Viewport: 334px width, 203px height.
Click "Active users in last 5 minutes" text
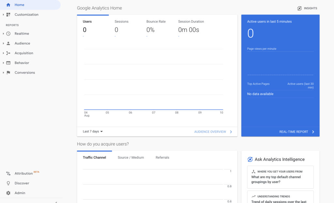point(269,21)
